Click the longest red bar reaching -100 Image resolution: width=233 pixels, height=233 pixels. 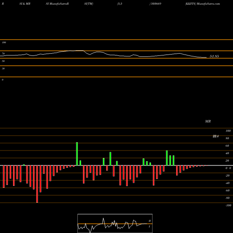click(x=37, y=184)
